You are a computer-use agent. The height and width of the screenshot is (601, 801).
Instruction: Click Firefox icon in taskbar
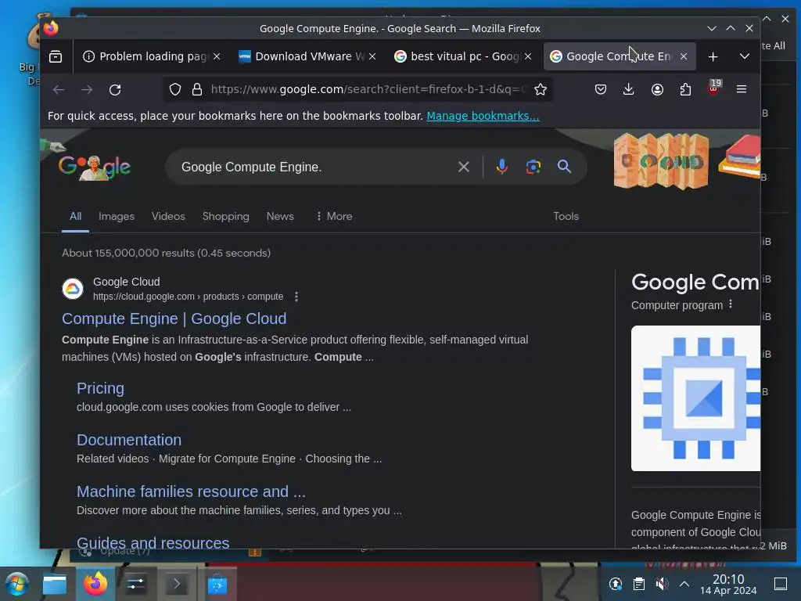(x=95, y=584)
